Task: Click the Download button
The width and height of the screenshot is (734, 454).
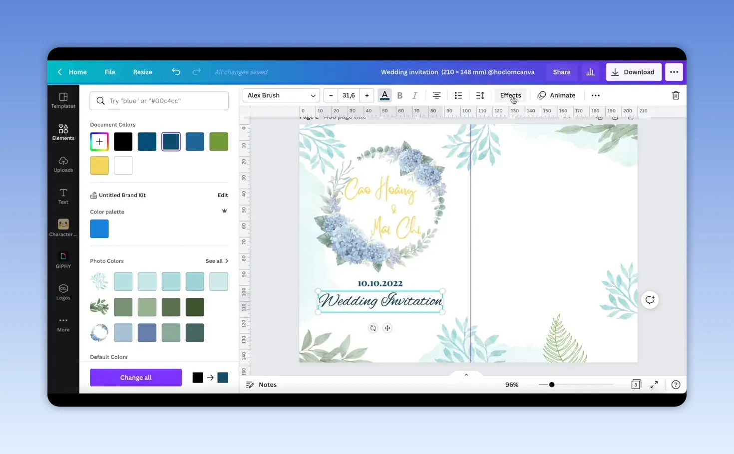Action: pos(634,72)
